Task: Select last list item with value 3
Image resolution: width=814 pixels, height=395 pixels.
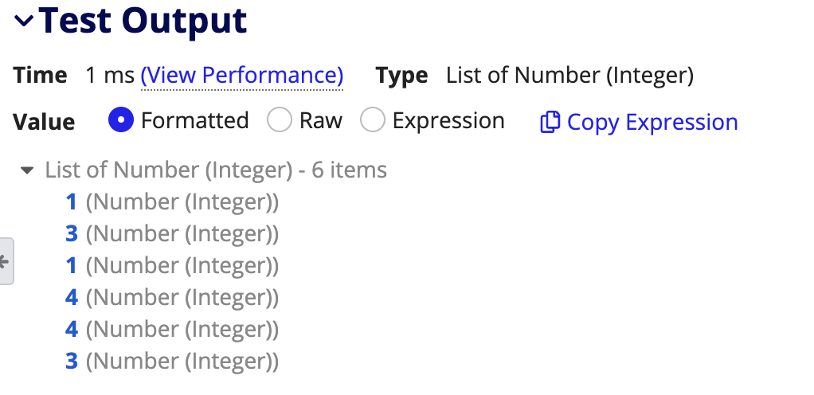Action: 172,361
